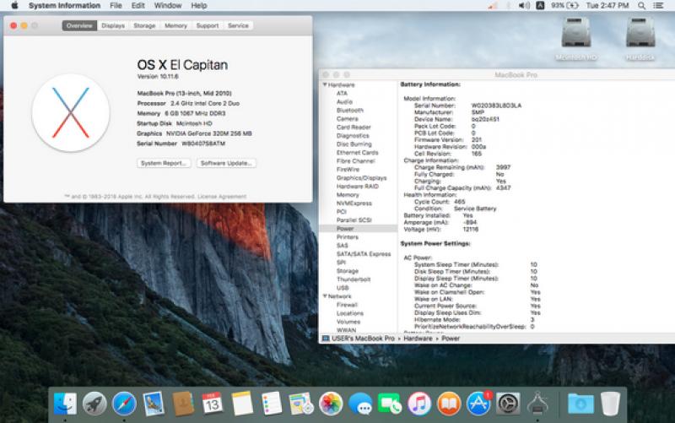Open Photos pinwheel icon in Dock

click(330, 404)
